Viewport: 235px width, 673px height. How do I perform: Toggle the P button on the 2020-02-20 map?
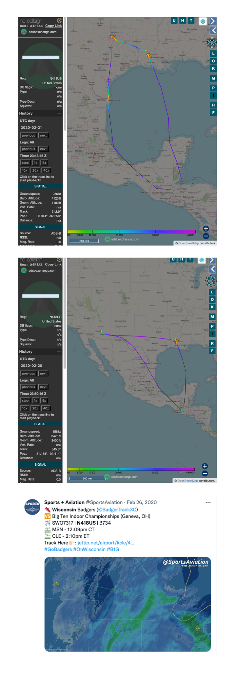point(212,326)
